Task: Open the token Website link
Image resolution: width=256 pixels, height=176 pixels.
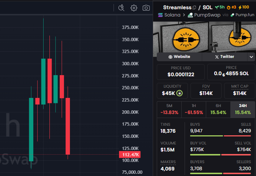Action: (179, 56)
